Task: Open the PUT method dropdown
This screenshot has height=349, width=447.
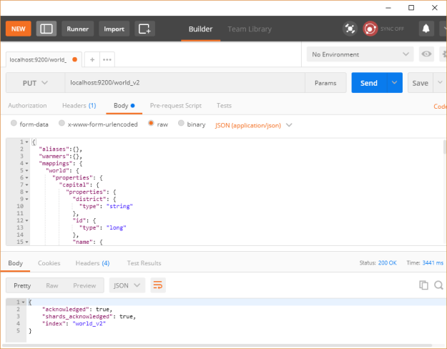Action: 35,83
